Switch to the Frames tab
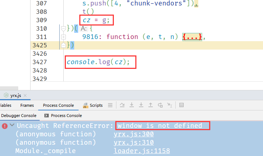Viewport: 263px width, 156px height. pos(27,105)
